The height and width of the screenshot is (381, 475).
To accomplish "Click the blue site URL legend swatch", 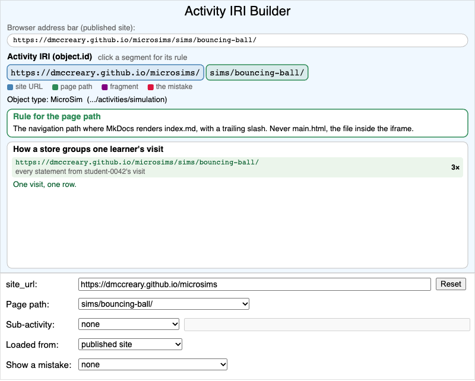I will coord(10,87).
